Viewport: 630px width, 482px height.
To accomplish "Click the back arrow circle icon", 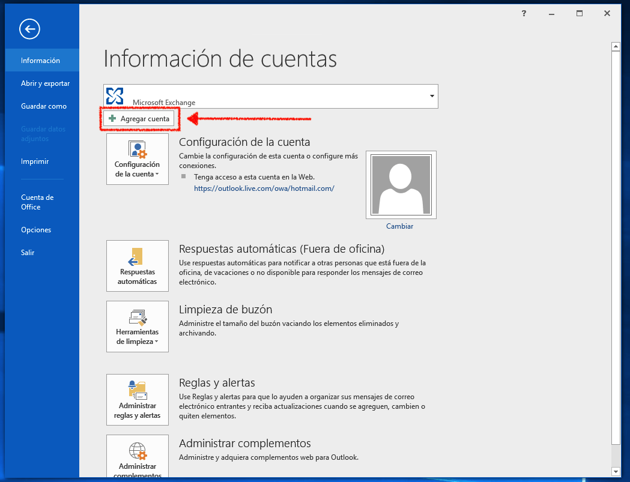I will [29, 28].
